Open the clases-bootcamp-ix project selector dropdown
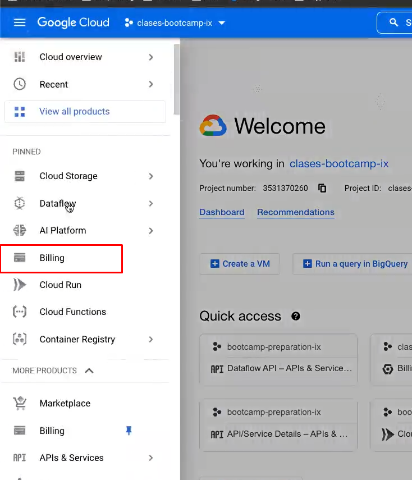Viewport: 412px width, 480px height. click(175, 23)
